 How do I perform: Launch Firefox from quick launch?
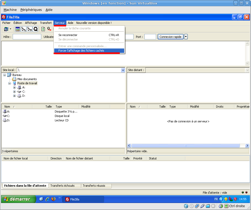click(53, 199)
